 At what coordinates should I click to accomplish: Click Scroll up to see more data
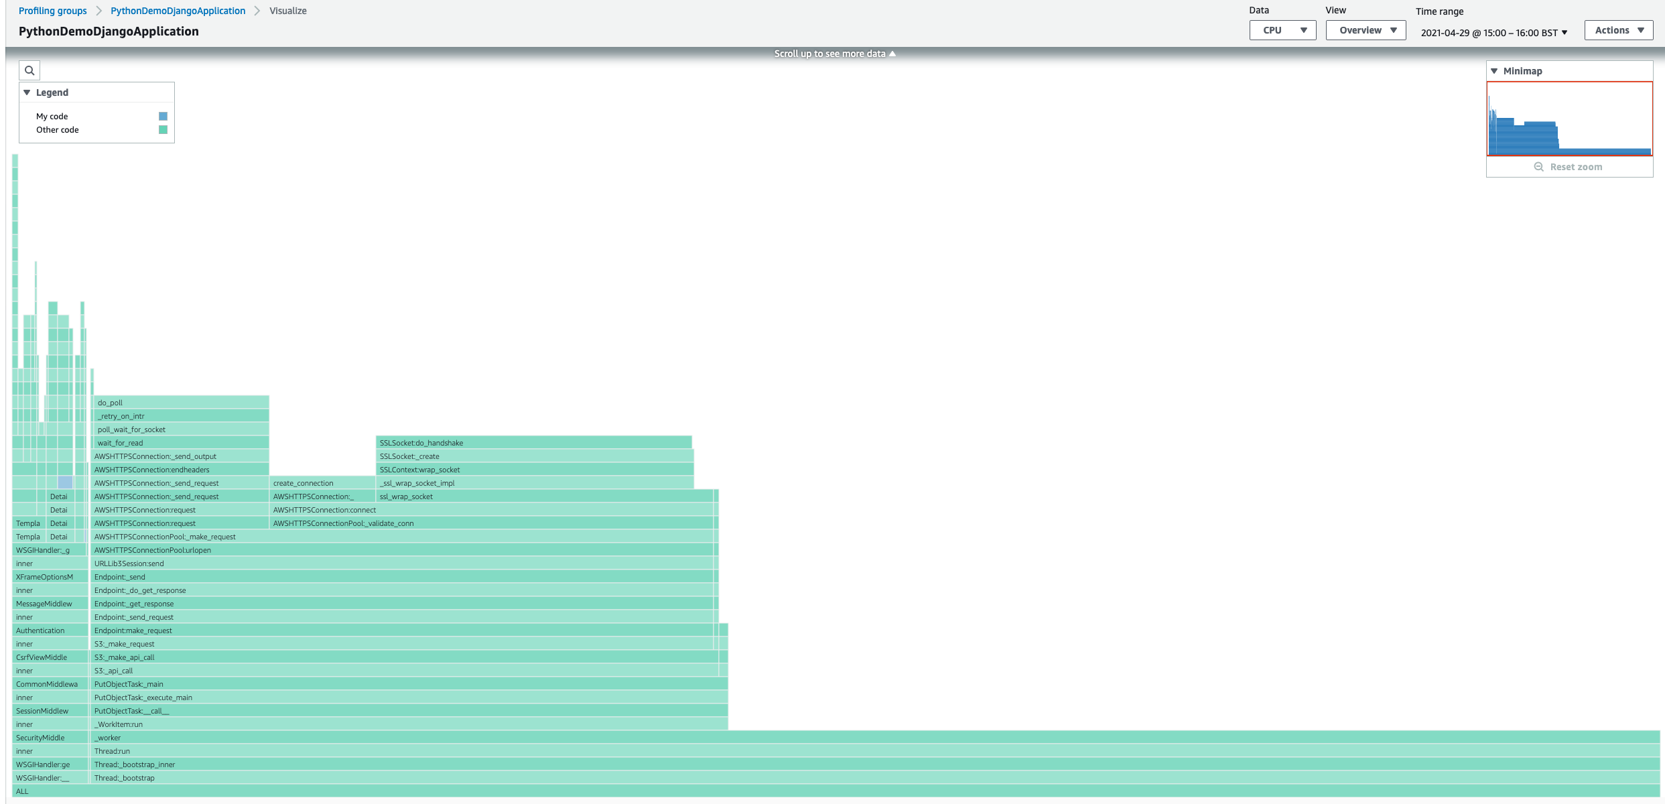click(834, 54)
